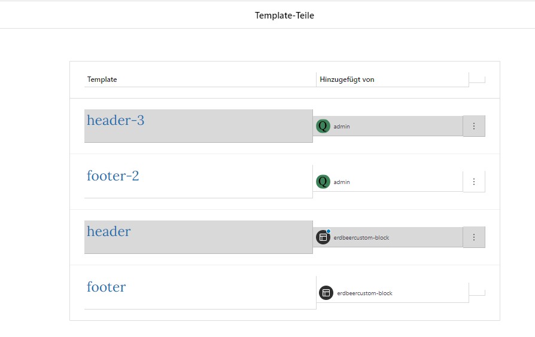
Task: Open three-dot menu for header row
Action: click(x=473, y=237)
